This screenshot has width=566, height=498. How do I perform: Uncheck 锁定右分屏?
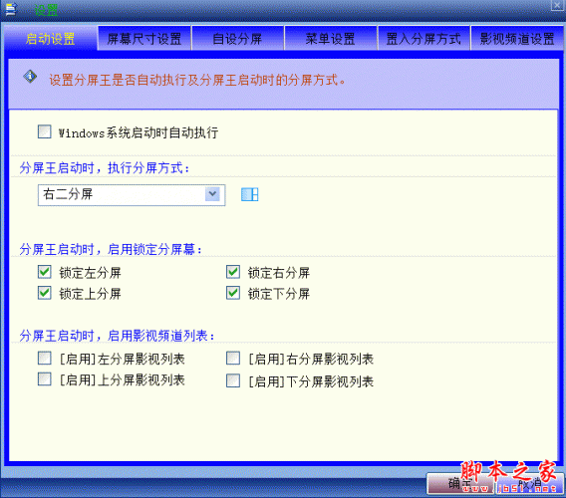pos(233,272)
